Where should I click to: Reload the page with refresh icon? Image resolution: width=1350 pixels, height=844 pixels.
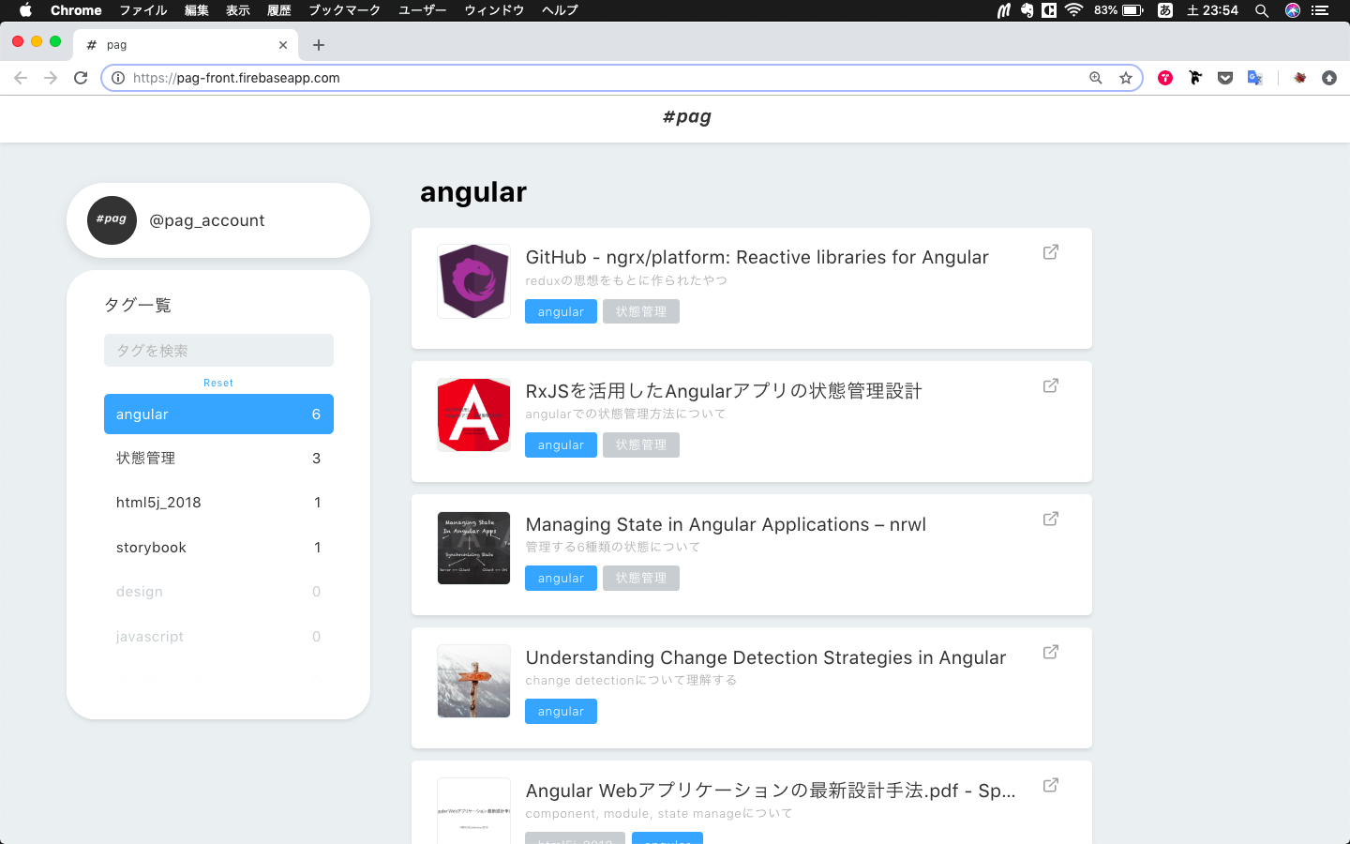coord(81,78)
